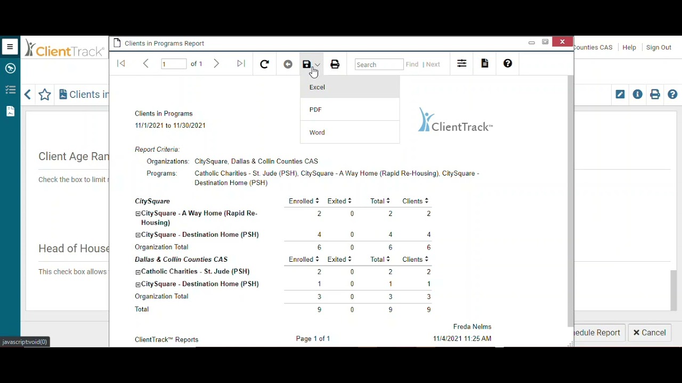Click the blue info icon at top right
This screenshot has height=383, width=682.
637,94
